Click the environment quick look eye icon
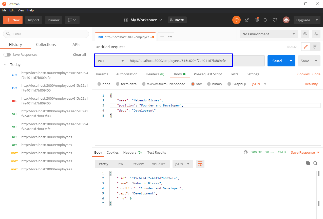 [305, 34]
